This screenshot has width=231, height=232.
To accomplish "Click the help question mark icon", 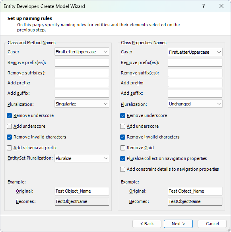I will tap(204, 6).
